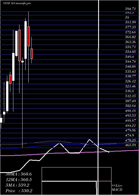Click the 530.77 price axis value
139x195 pixels.
click(130, 76)
